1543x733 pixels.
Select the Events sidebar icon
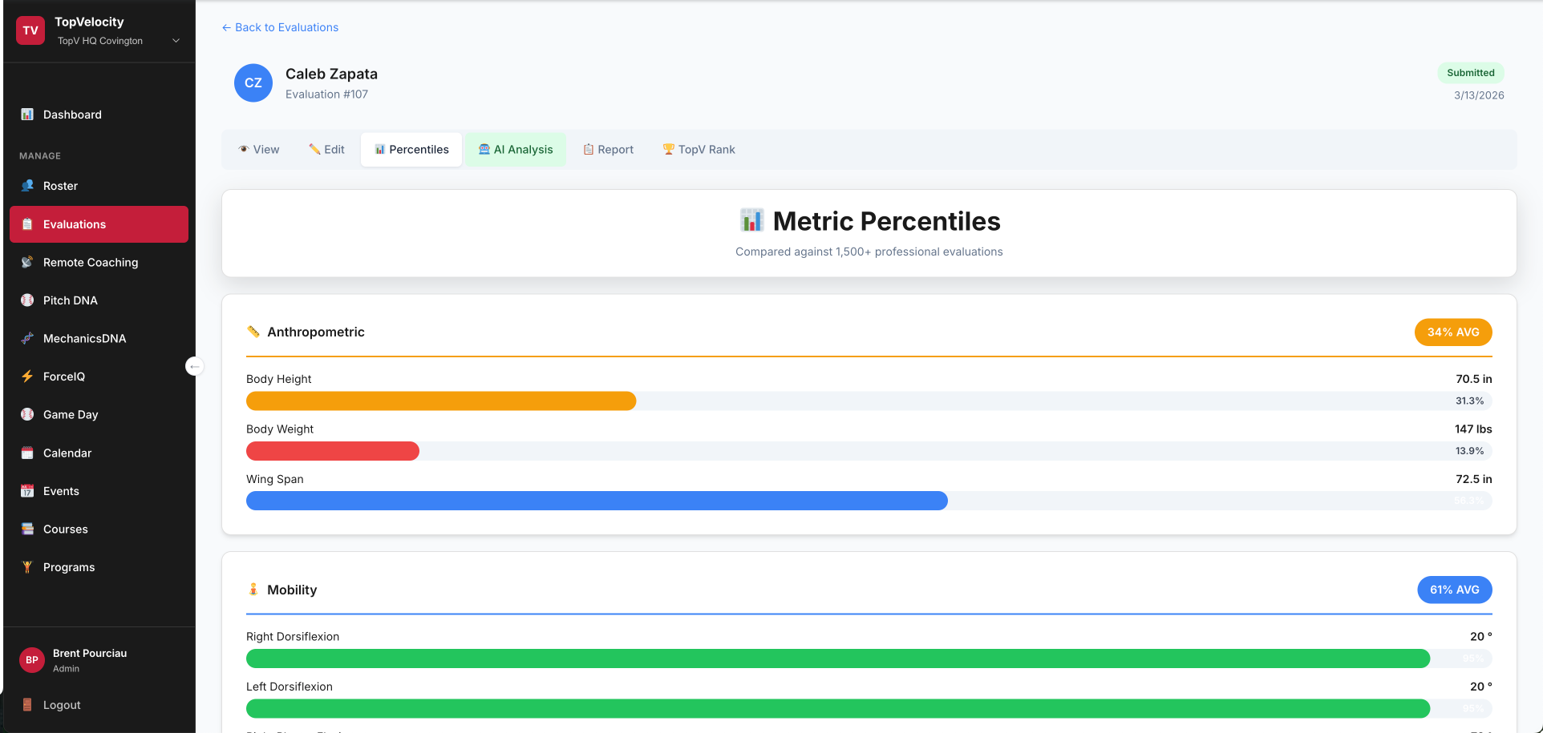pyautogui.click(x=27, y=490)
